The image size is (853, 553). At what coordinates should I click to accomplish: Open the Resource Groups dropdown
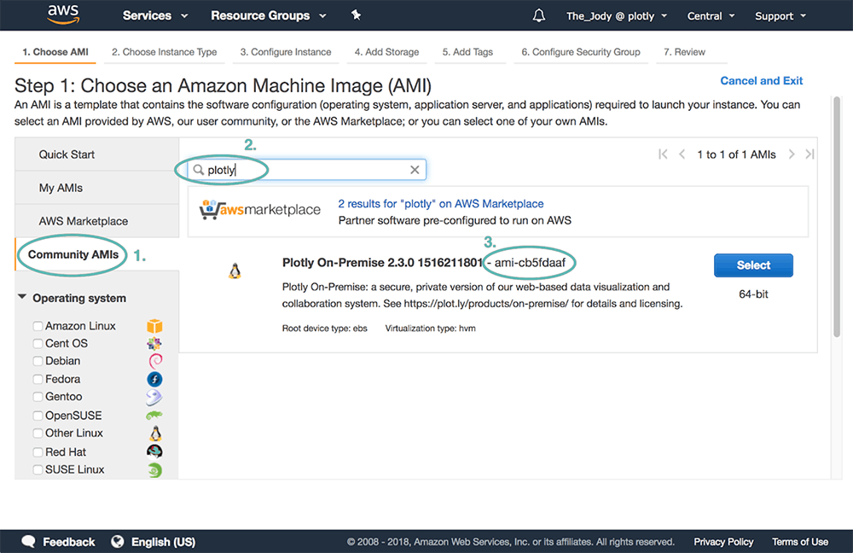268,15
